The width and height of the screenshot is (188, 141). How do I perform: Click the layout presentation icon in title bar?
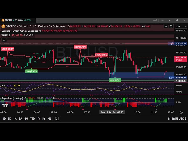[x=155, y=20]
